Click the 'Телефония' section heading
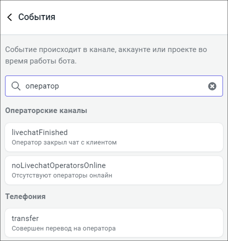The width and height of the screenshot is (228, 241). 25,196
